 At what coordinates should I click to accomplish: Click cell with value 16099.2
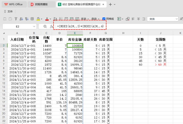tap(75, 65)
